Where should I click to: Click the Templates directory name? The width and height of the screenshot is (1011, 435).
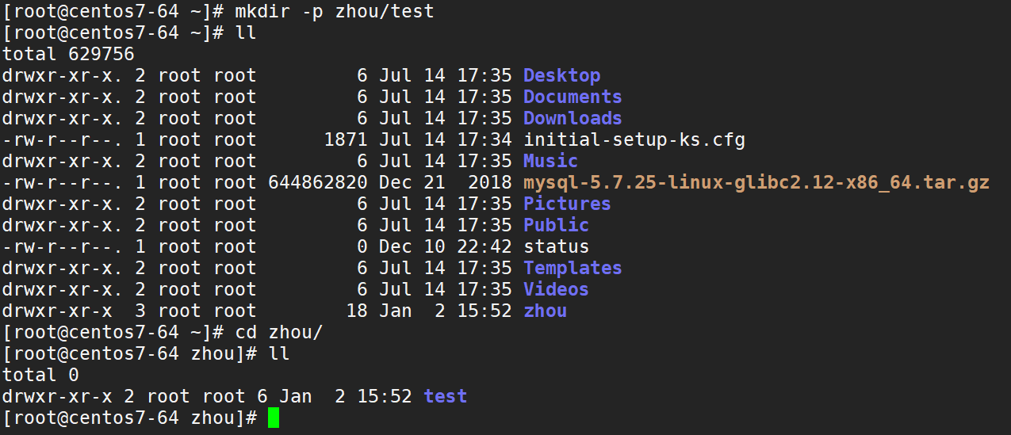572,269
